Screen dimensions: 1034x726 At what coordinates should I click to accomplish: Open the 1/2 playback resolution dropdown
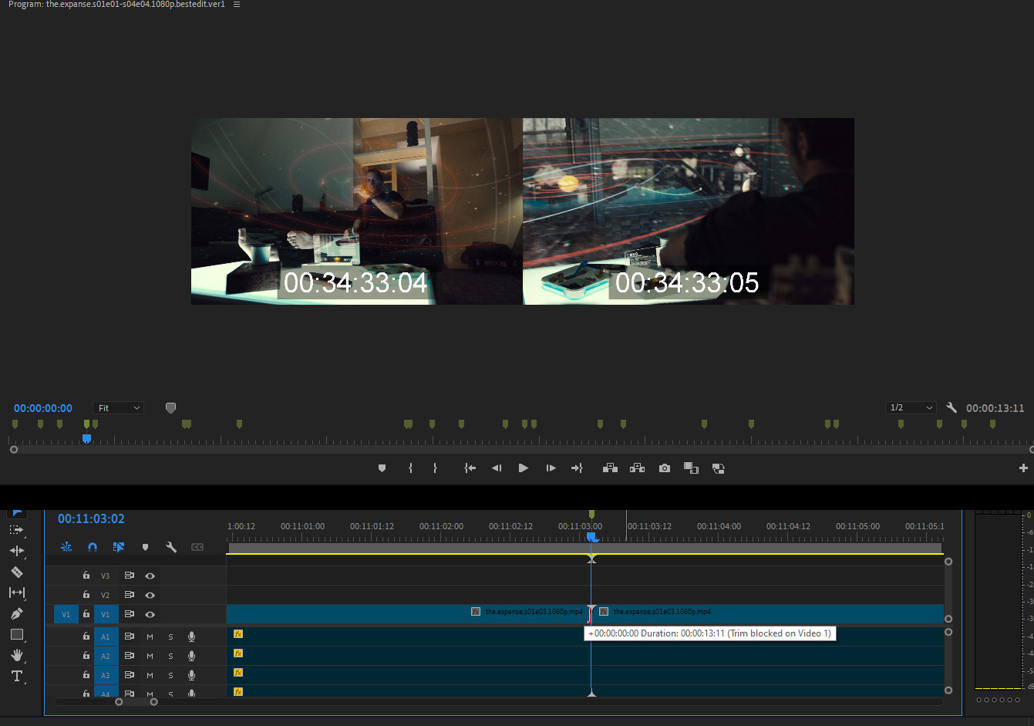[911, 408]
